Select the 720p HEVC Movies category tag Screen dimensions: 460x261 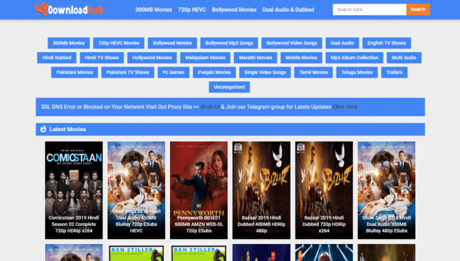(x=119, y=43)
